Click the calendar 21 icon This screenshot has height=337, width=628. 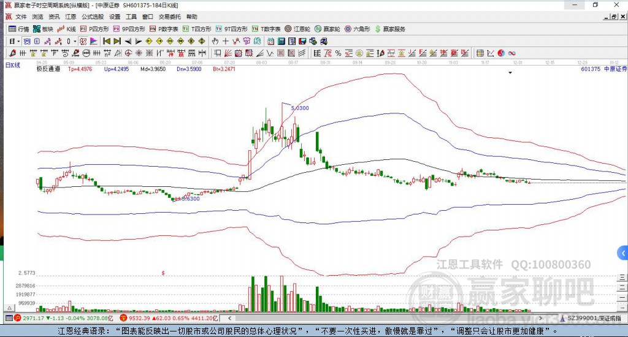[x=270, y=41]
